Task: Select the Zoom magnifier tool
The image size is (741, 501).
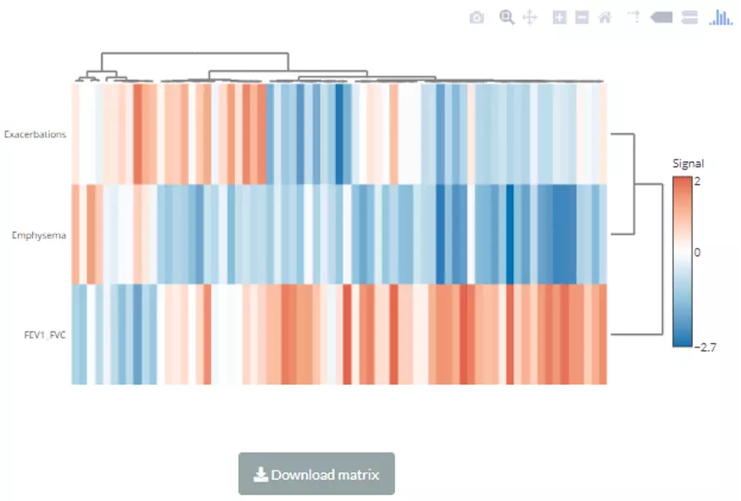Action: [506, 17]
